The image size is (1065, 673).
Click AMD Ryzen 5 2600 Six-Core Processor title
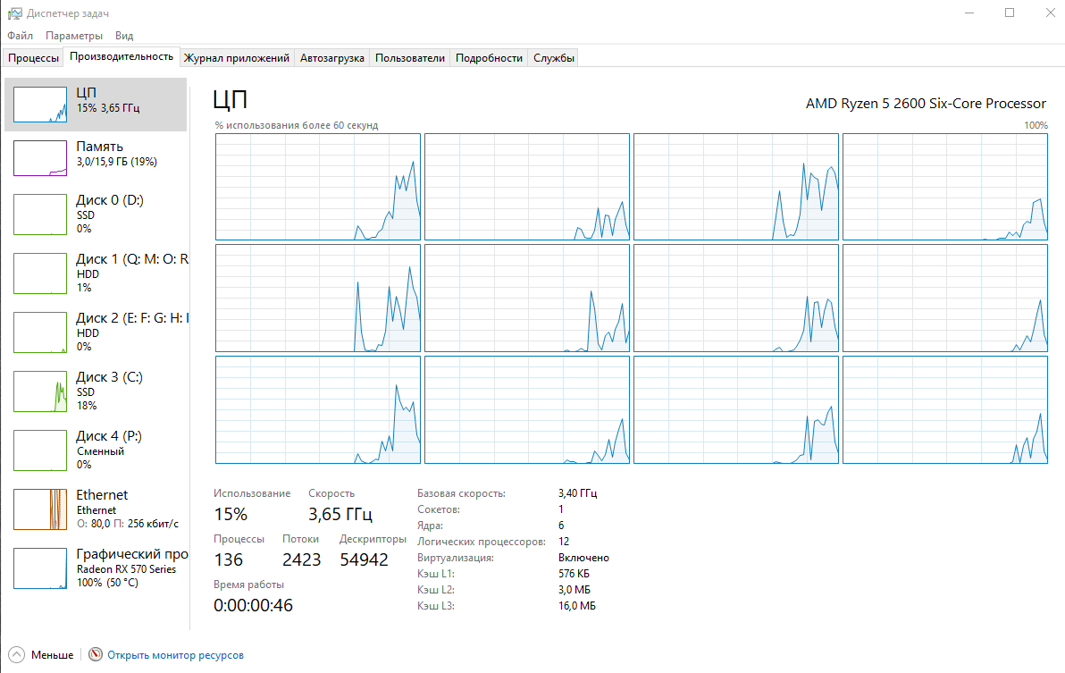(x=926, y=103)
